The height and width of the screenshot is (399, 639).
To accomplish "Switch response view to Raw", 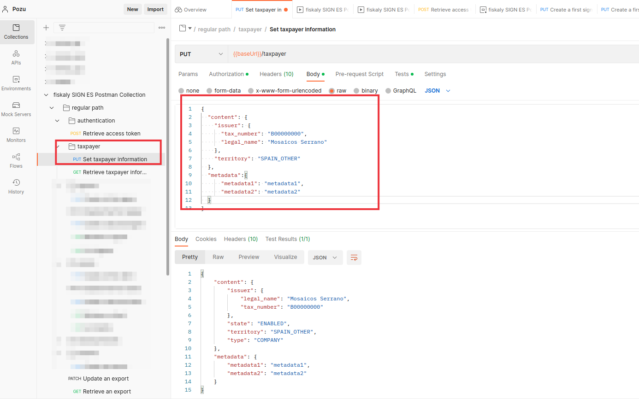I will coord(218,257).
